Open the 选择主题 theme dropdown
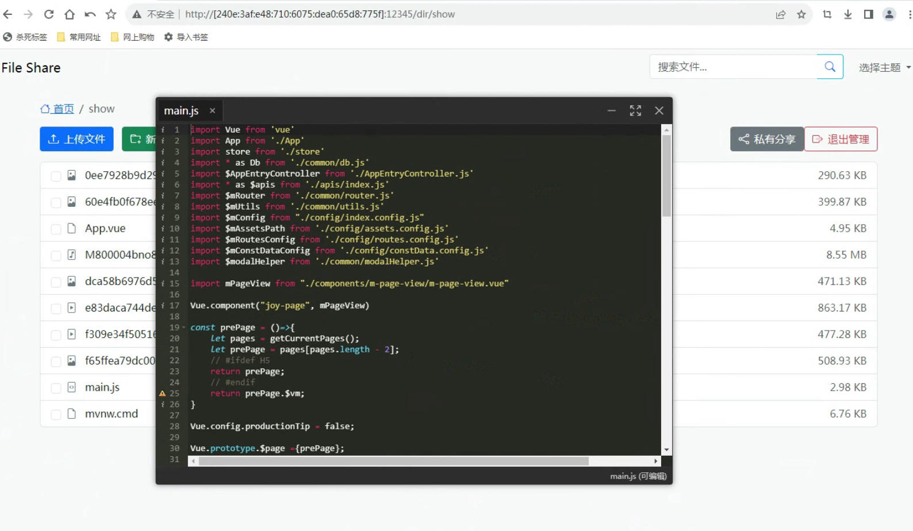The height and width of the screenshot is (531, 913). point(884,67)
